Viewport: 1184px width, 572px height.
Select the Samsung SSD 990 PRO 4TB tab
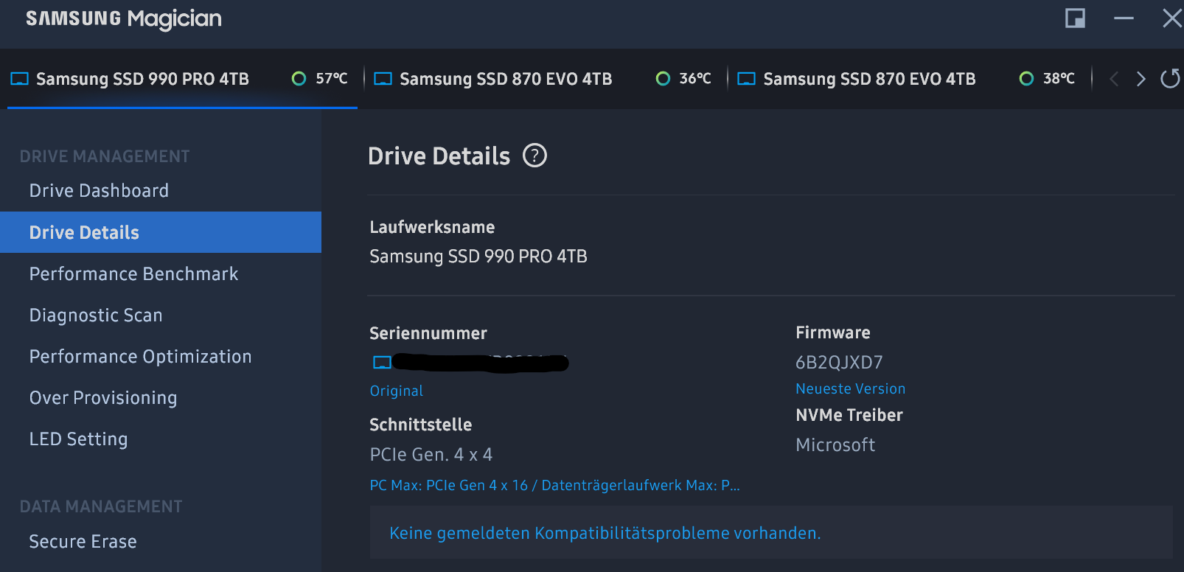pyautogui.click(x=182, y=79)
